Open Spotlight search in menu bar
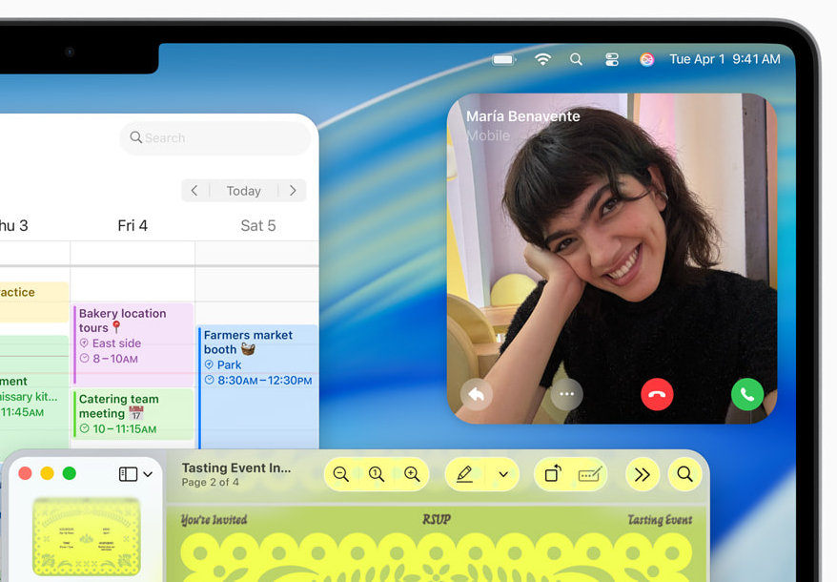The image size is (837, 582). pyautogui.click(x=576, y=59)
